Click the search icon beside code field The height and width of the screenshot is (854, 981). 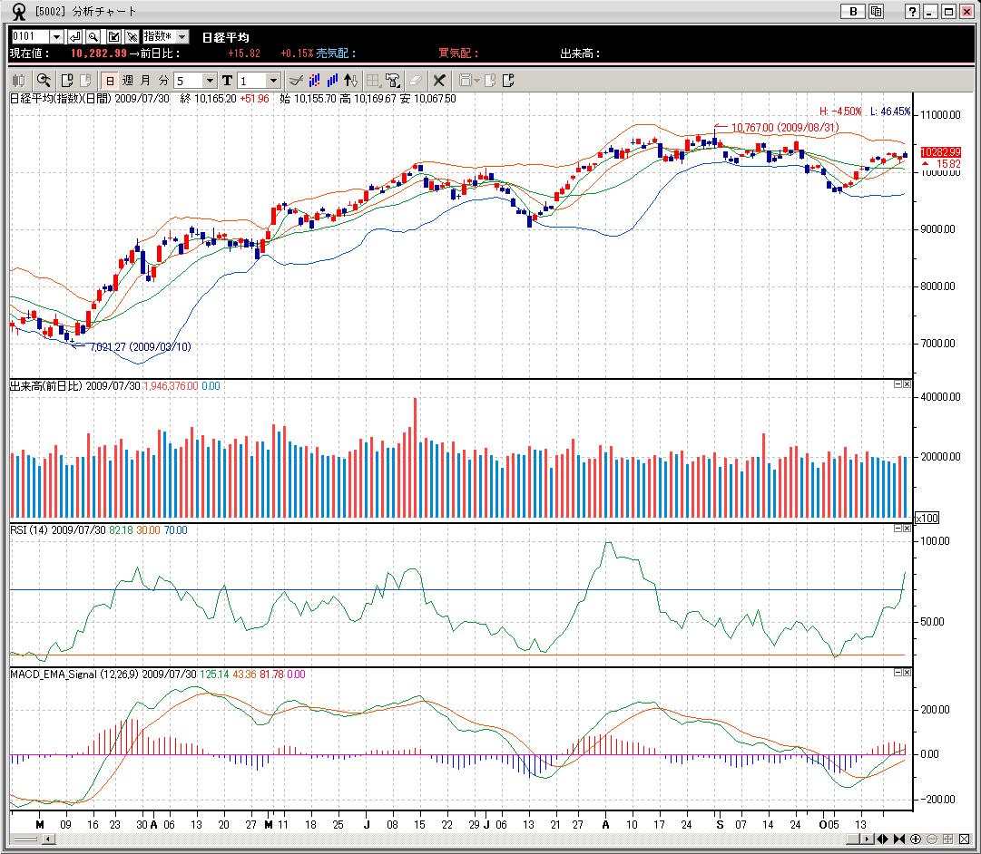pos(93,37)
